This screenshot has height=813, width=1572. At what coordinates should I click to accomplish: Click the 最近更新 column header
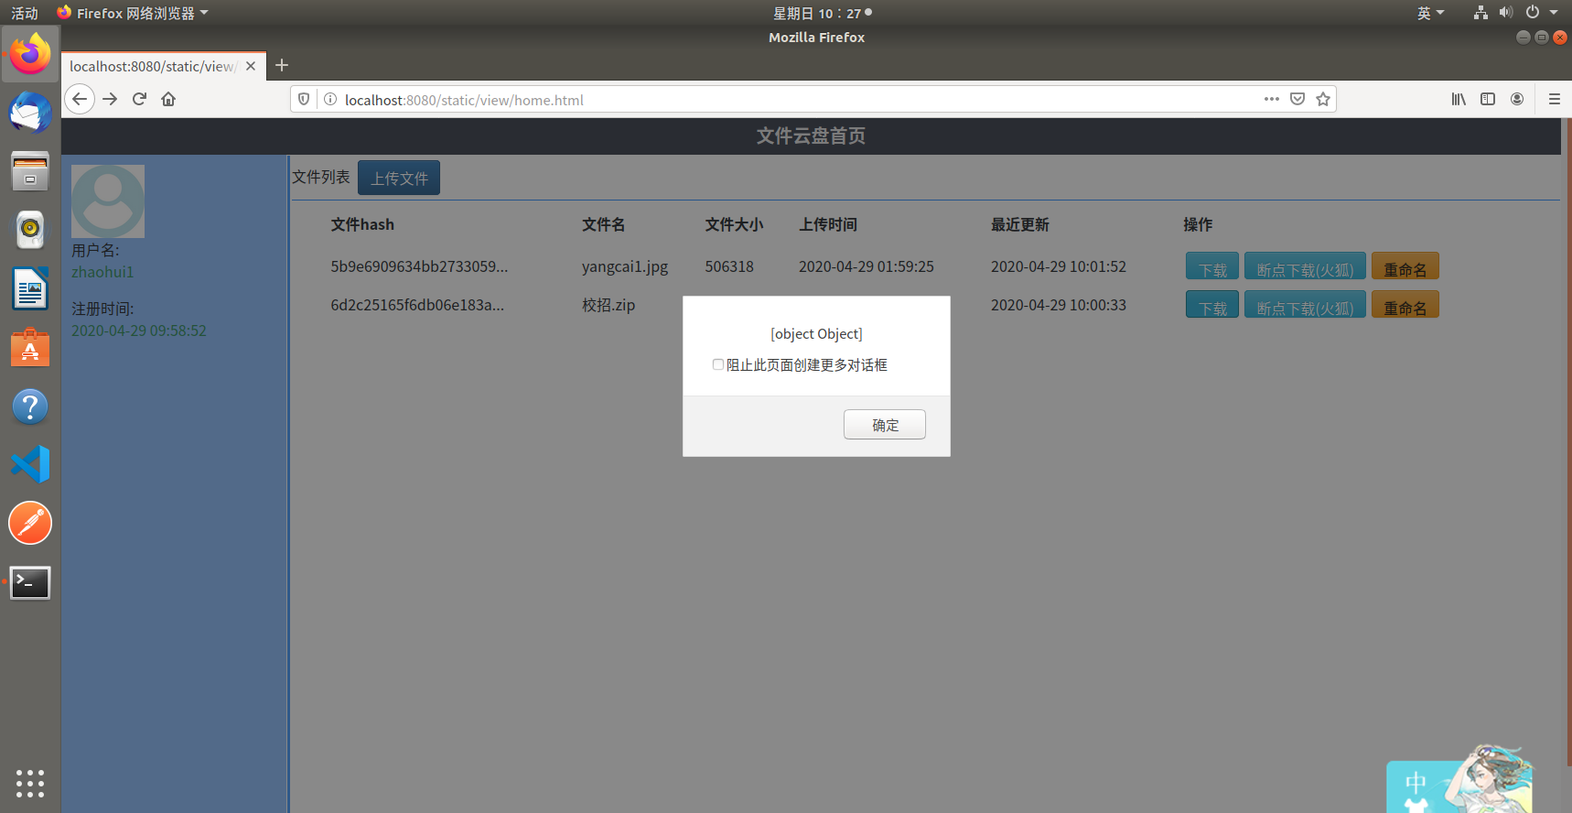1020,224
